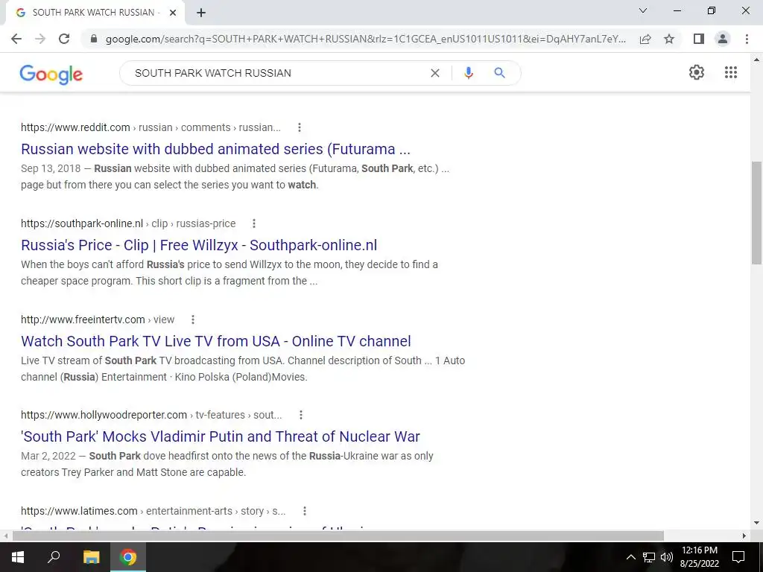Click the hollywoodreporter.com URL breadcrumb
The width and height of the screenshot is (763, 572).
[151, 415]
